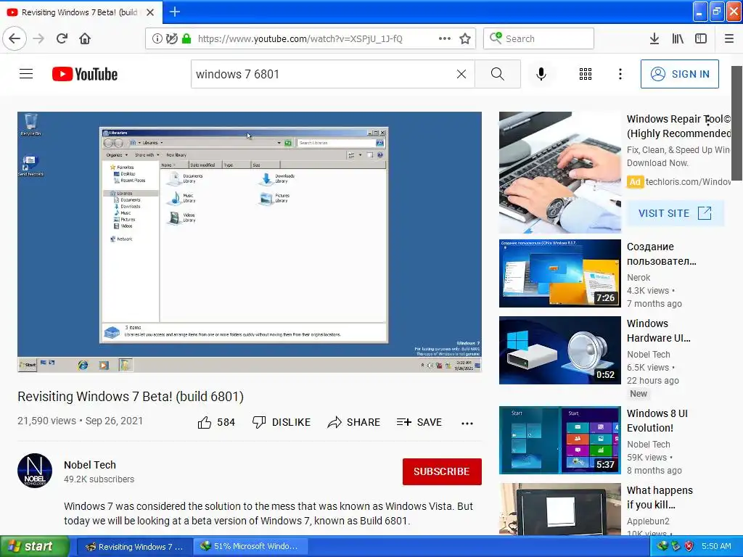The image size is (743, 557).
Task: Open ad options menu for Windows Repair Tool
Action: click(708, 121)
